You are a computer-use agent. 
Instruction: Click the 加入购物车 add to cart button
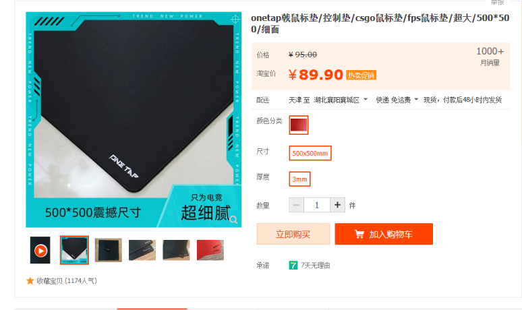[x=384, y=234]
